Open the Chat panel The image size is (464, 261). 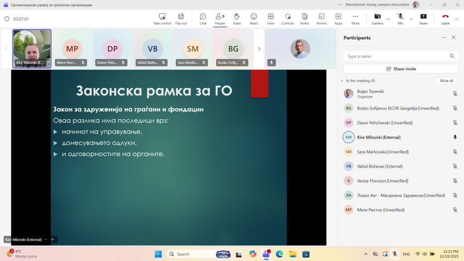point(203,17)
